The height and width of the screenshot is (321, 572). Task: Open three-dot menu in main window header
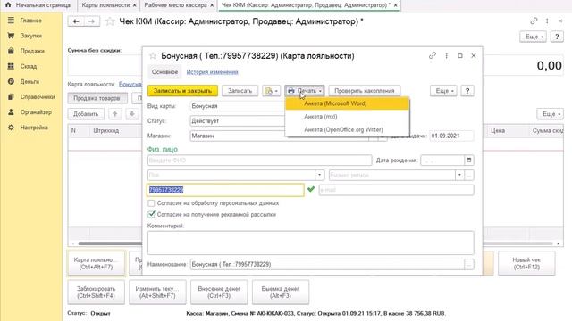pyautogui.click(x=547, y=21)
